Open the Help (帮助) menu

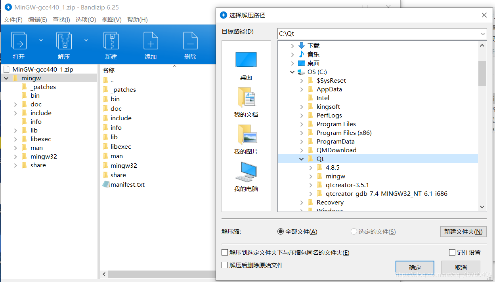click(x=138, y=20)
